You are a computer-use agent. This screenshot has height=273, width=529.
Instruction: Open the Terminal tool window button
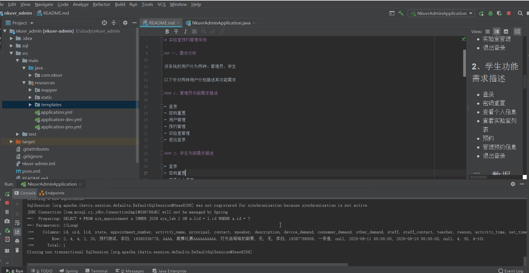coord(97,271)
